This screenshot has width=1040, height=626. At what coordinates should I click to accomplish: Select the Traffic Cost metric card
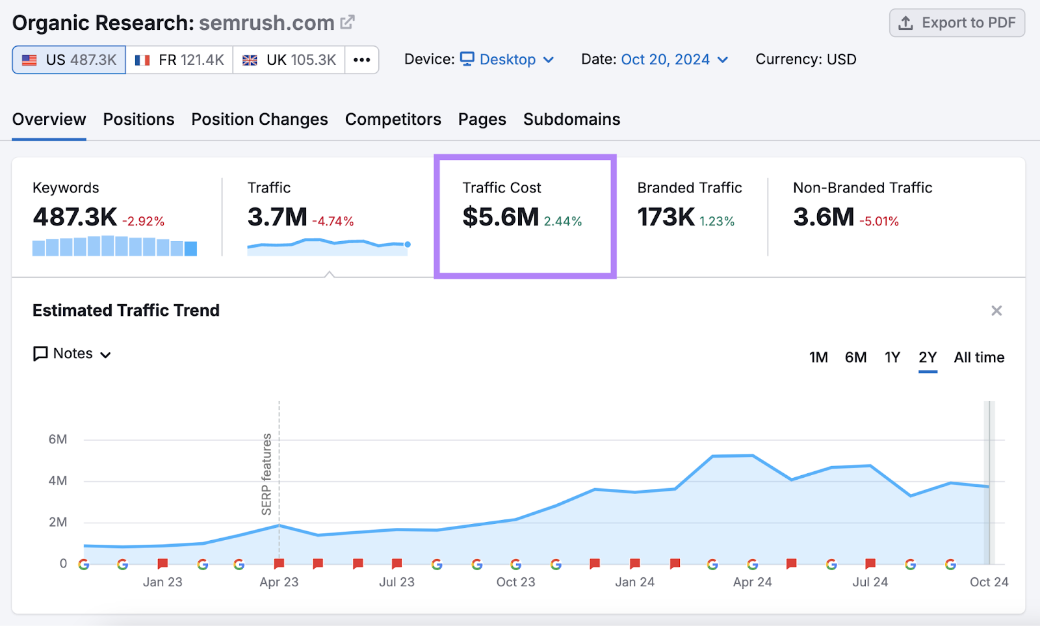tap(525, 216)
